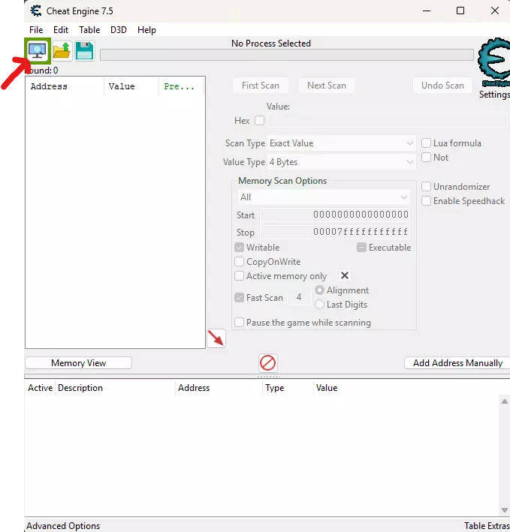Click the Value column header in results
The width and height of the screenshot is (510, 532).
point(131,86)
